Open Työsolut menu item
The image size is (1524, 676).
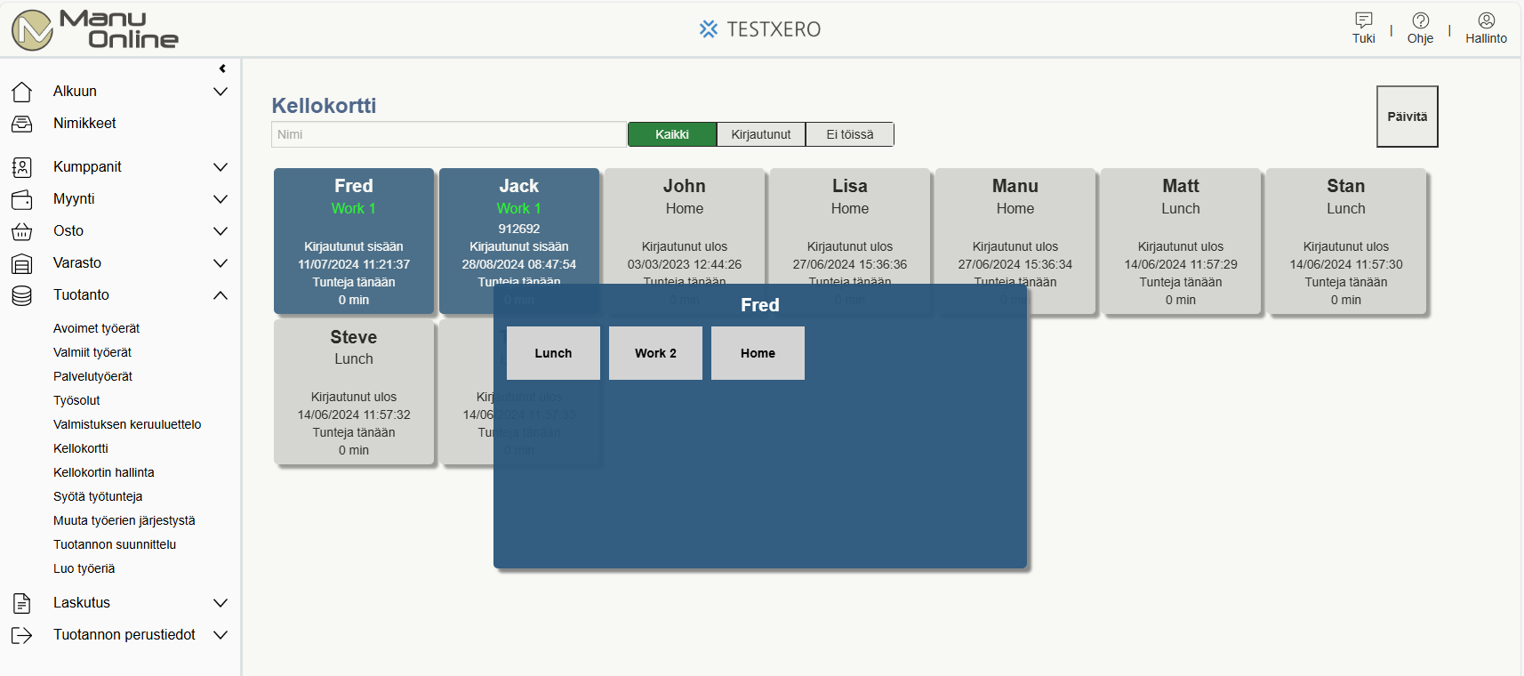point(76,400)
